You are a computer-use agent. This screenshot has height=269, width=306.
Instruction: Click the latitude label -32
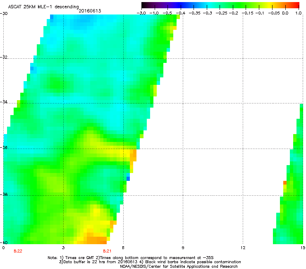[x=3, y=57]
